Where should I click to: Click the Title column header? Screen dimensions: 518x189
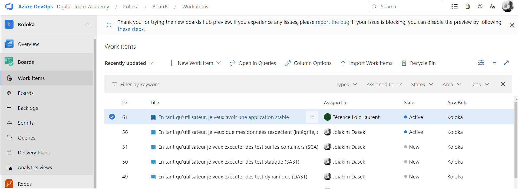tap(155, 102)
